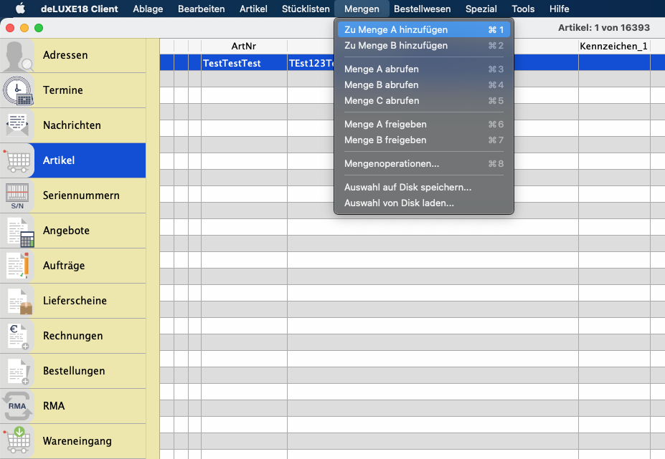Choose Auswahl auf Disk speichern...
The height and width of the screenshot is (459, 665).
(407, 188)
